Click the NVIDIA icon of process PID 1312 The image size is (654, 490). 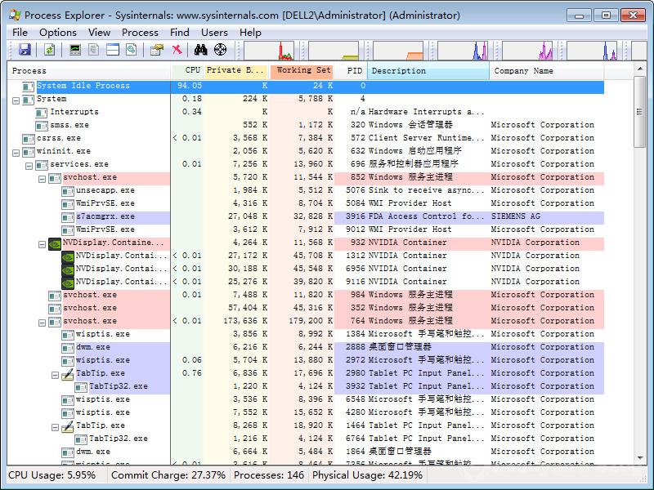pyautogui.click(x=68, y=256)
